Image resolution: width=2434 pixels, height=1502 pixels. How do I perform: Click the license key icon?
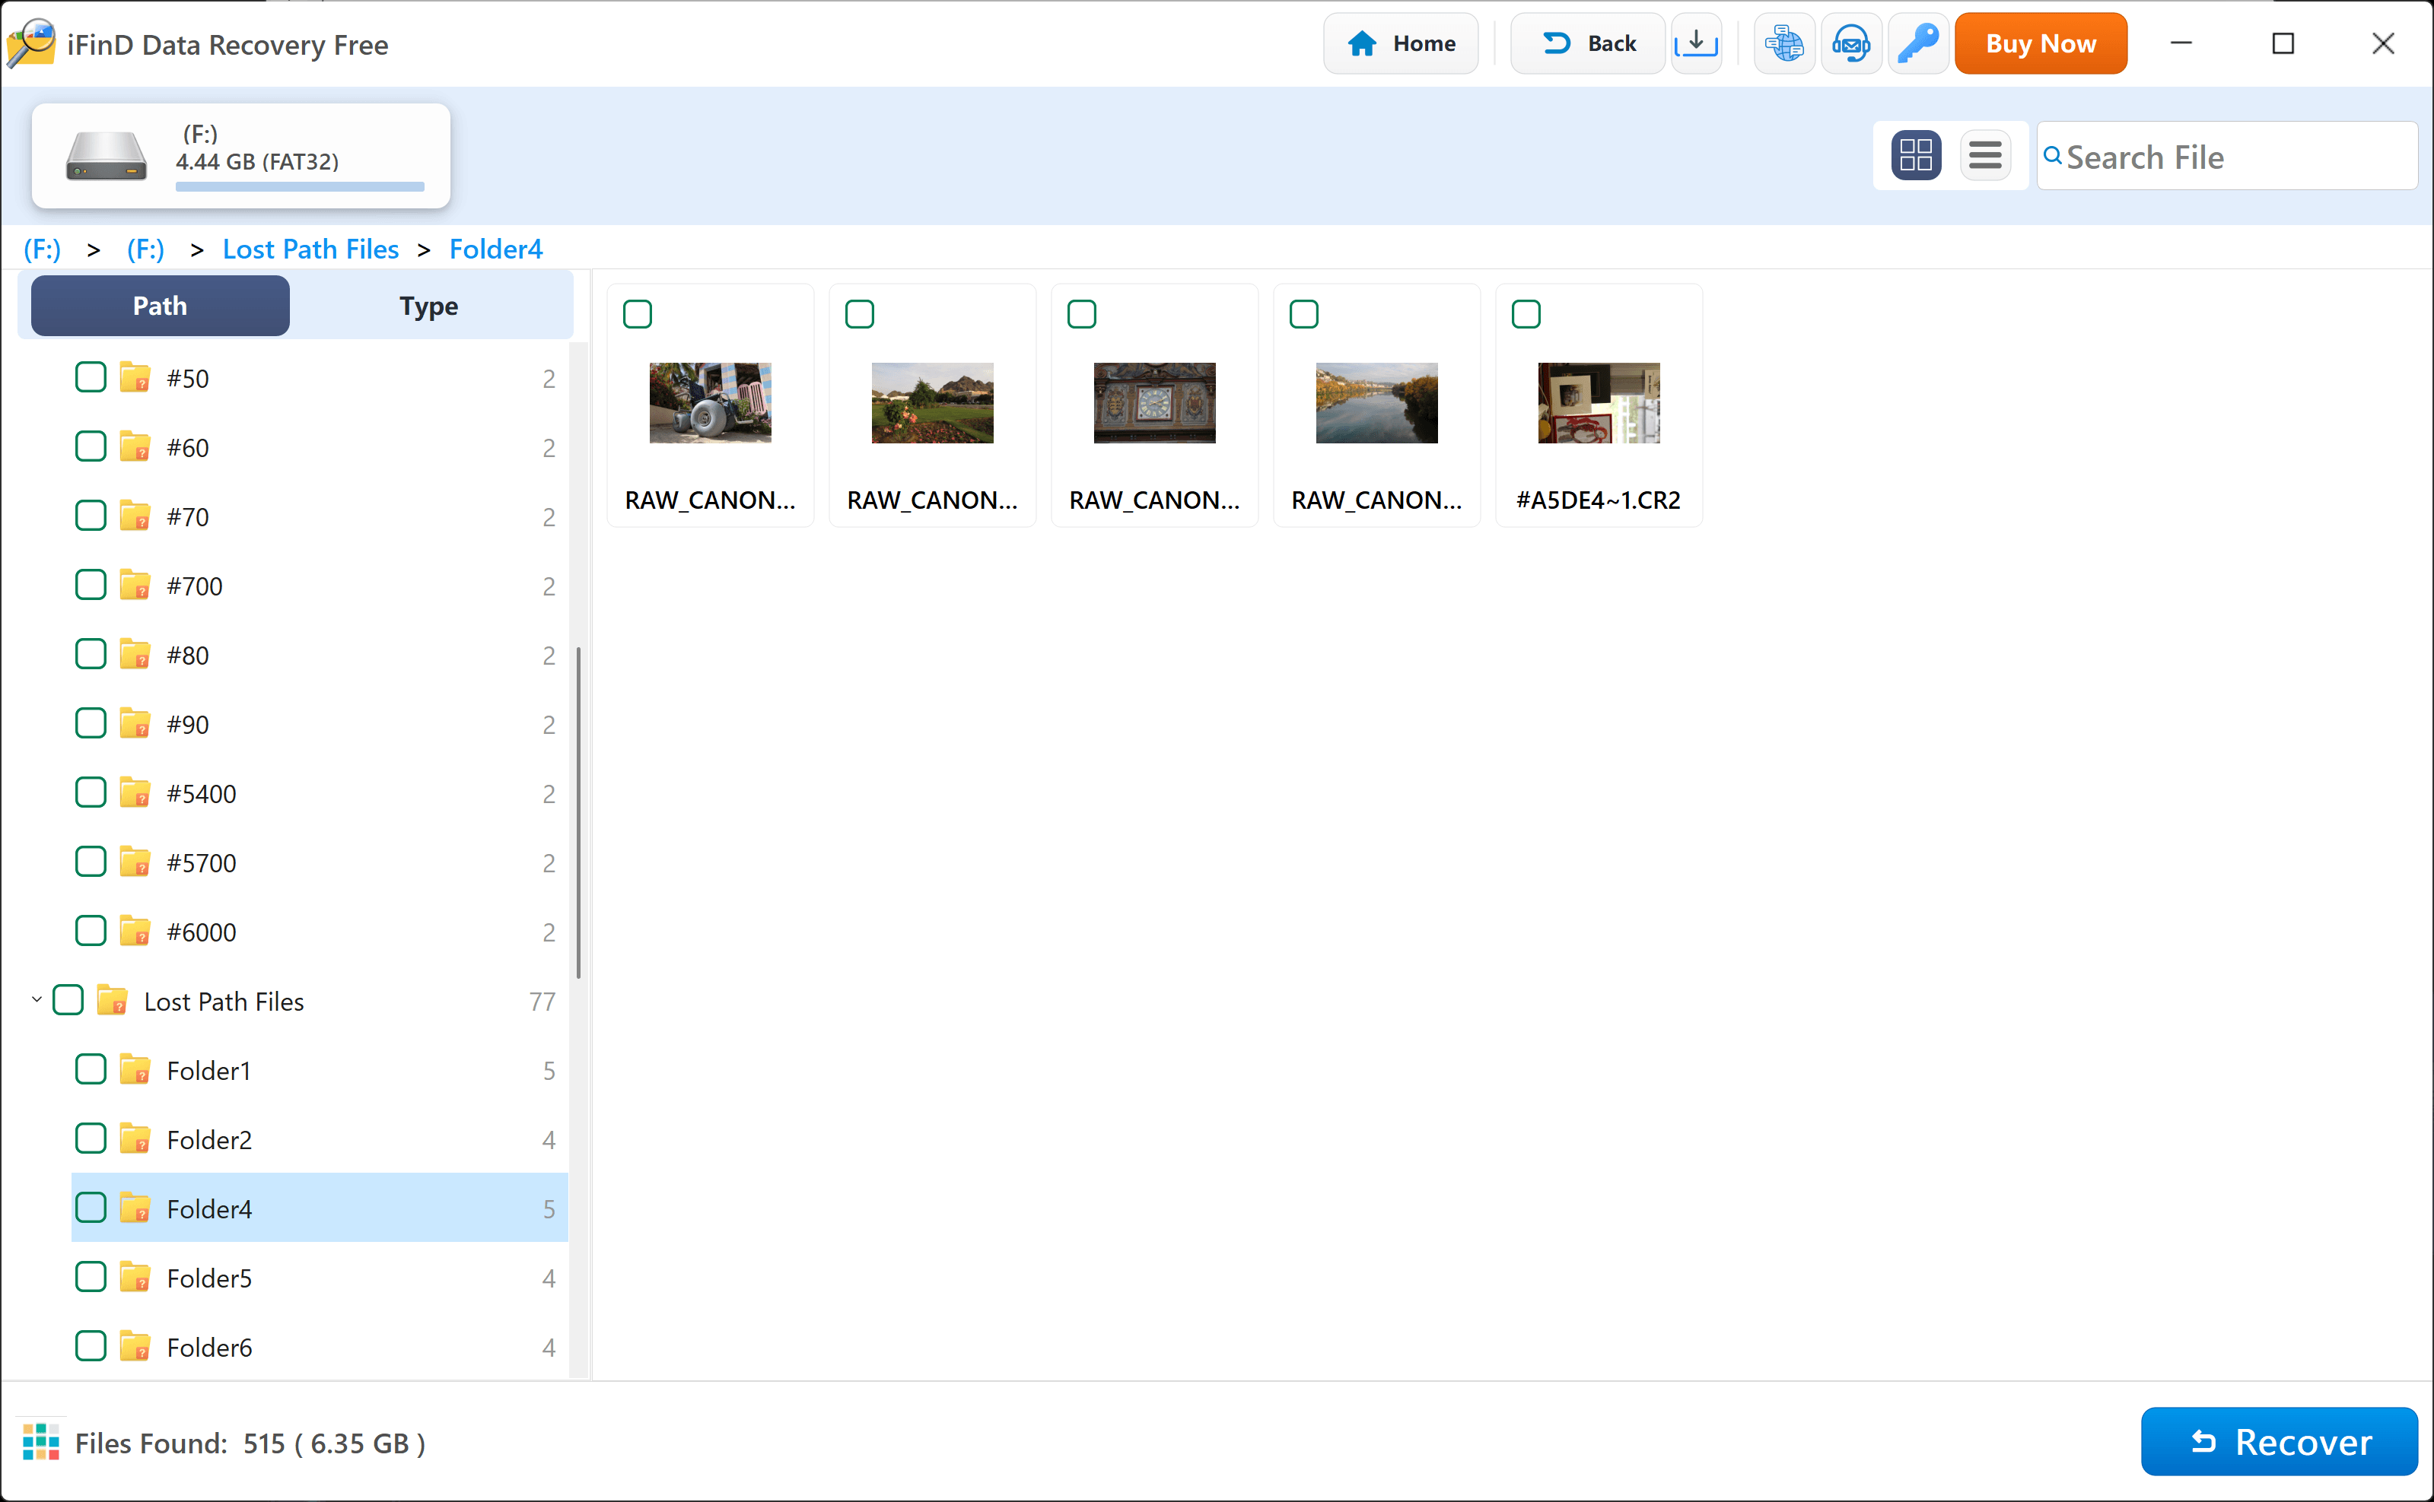1917,43
